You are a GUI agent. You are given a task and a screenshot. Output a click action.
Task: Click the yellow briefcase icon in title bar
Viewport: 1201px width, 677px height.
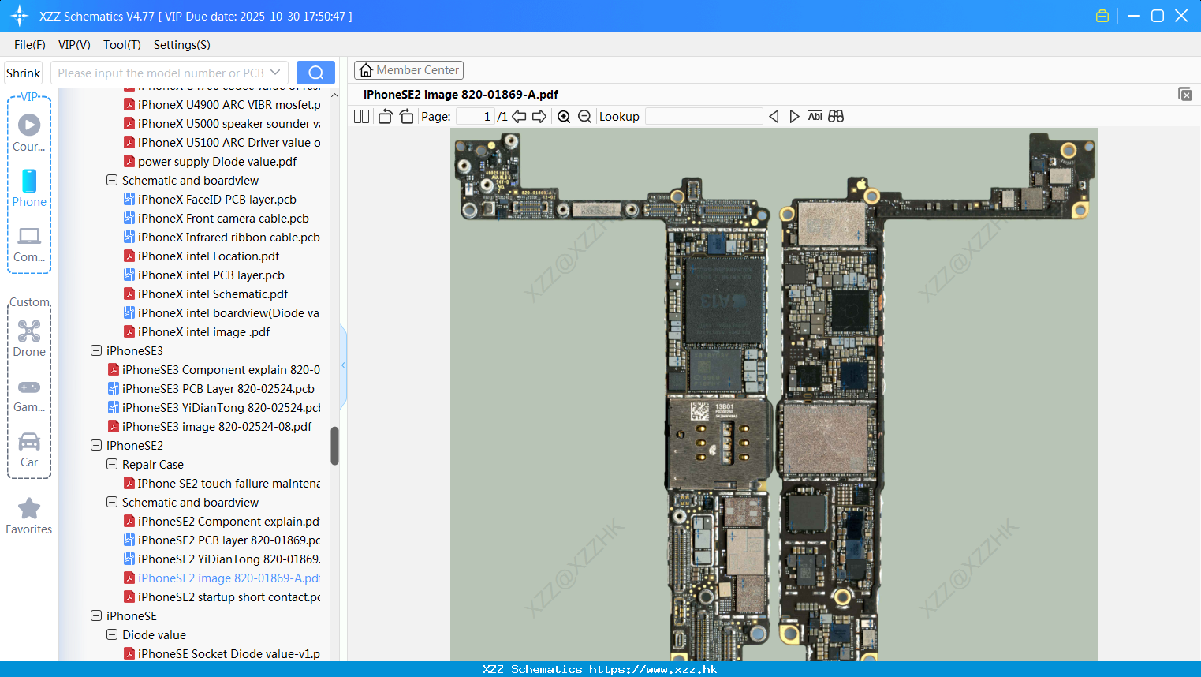pyautogui.click(x=1102, y=16)
